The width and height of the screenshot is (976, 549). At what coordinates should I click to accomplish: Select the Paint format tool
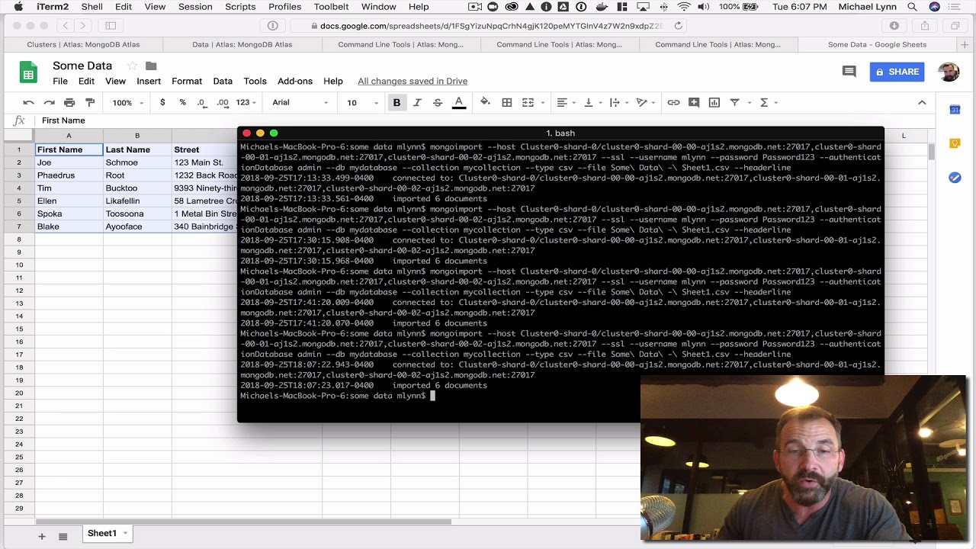(90, 102)
